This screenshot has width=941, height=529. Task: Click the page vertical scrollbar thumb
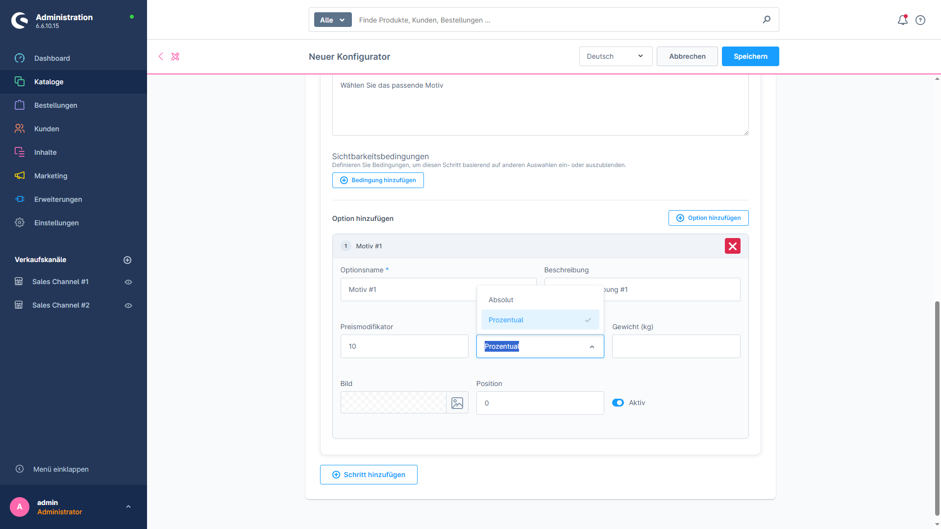tap(937, 408)
